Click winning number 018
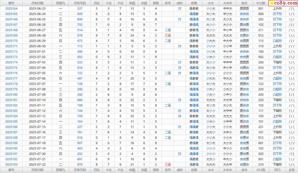This screenshot has height=173, width=298. (x=80, y=138)
